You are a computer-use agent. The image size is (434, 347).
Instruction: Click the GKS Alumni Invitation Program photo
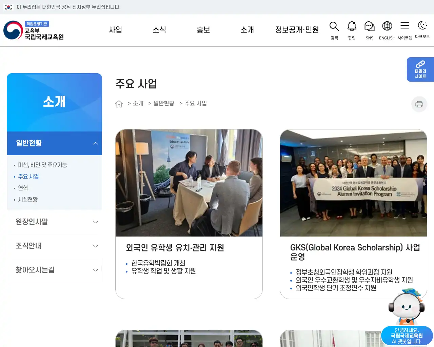tap(353, 183)
